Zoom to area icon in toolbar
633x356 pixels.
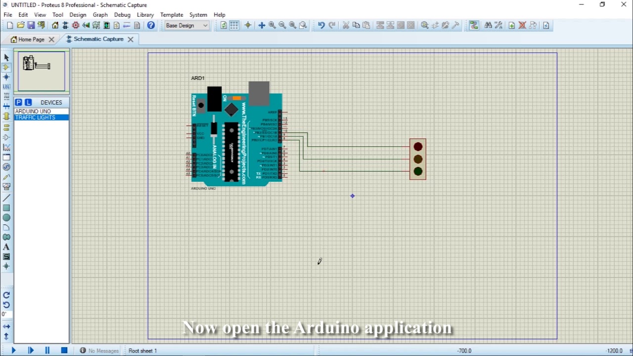click(303, 25)
